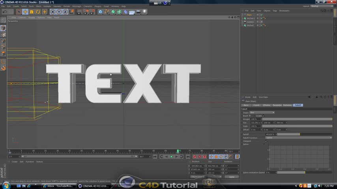337x189 pixels.
Task: Activate the Scale tool
Action: pyautogui.click(x=32, y=12)
